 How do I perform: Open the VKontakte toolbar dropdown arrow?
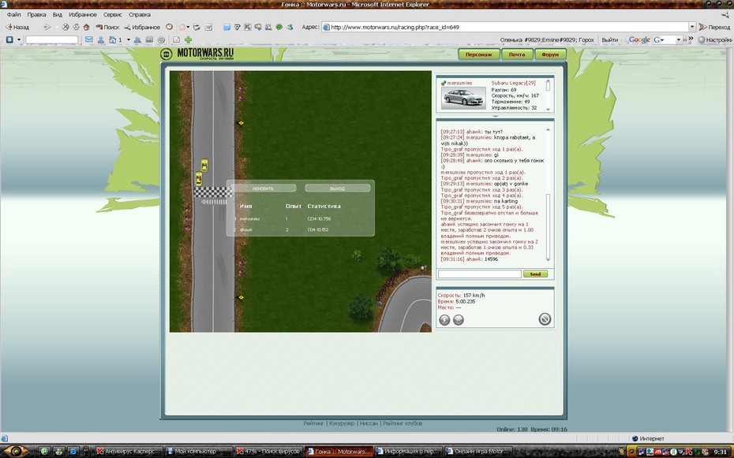coord(19,39)
